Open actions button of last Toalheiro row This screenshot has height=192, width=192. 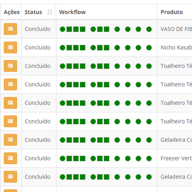coord(10,121)
